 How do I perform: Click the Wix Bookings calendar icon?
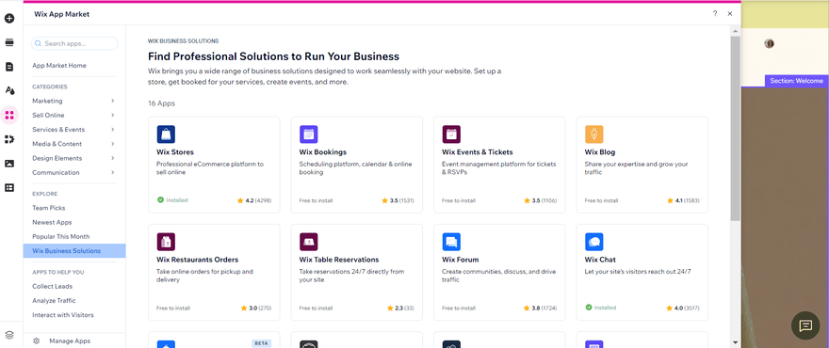coord(308,134)
